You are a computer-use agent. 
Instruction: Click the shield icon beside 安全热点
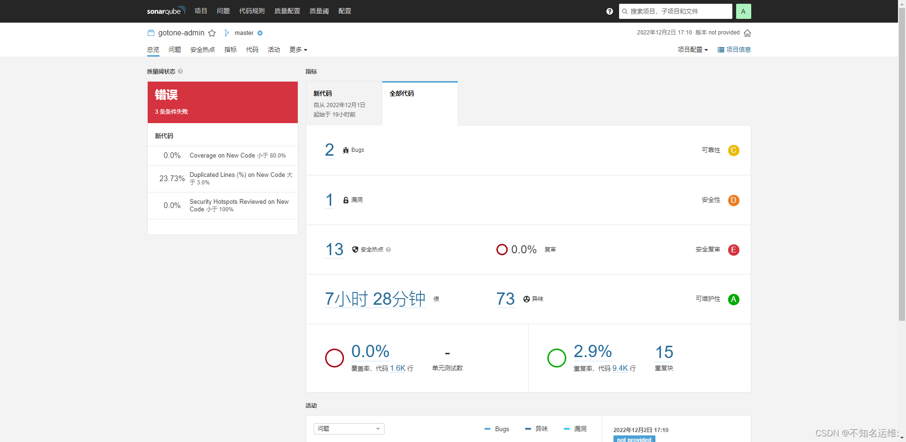tap(355, 250)
